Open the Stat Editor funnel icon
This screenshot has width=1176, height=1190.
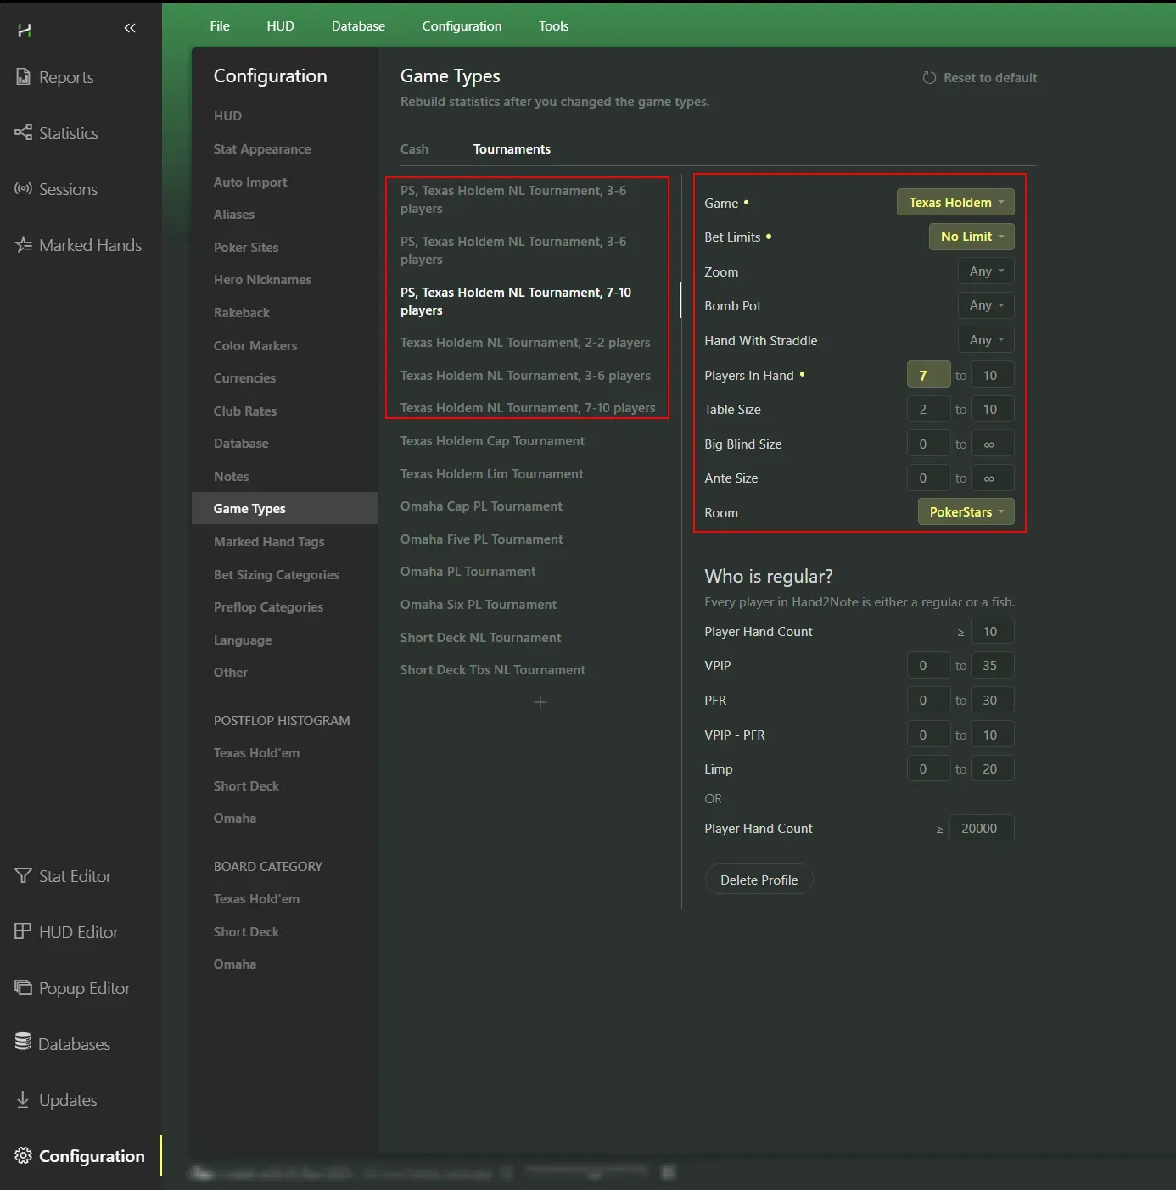pos(23,875)
